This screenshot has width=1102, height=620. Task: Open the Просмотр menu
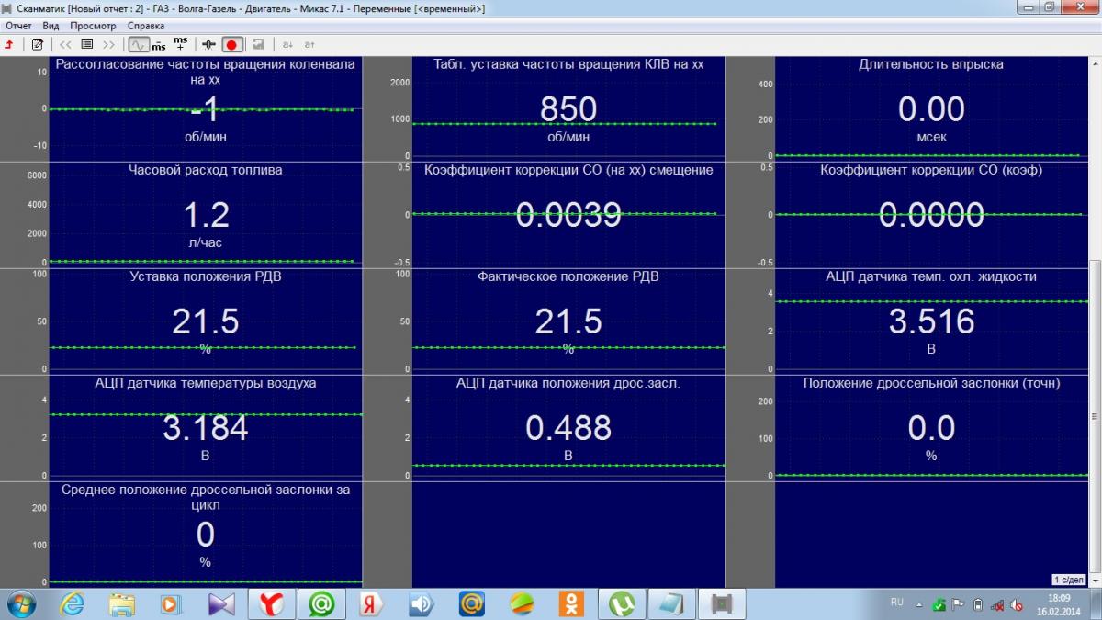[93, 26]
